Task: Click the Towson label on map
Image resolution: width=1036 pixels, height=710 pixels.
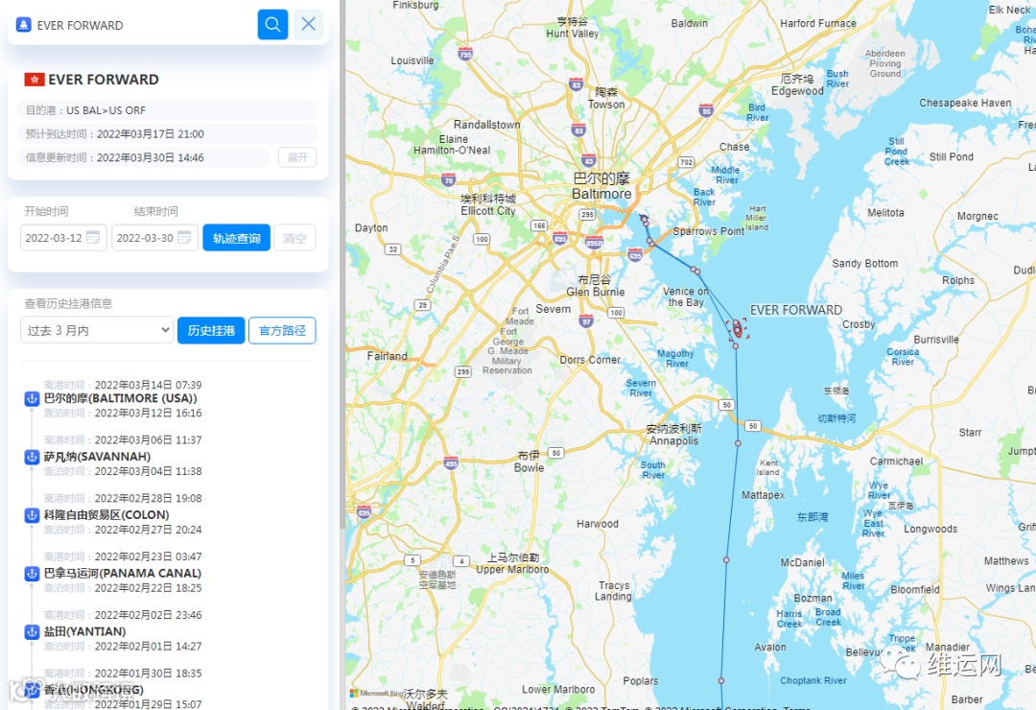Action: coord(606,99)
